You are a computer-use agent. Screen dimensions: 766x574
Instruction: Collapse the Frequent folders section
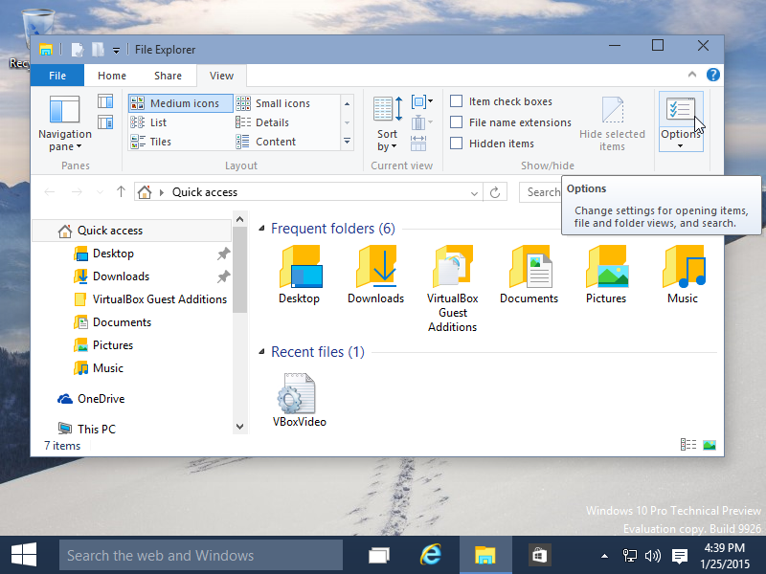[x=262, y=229]
